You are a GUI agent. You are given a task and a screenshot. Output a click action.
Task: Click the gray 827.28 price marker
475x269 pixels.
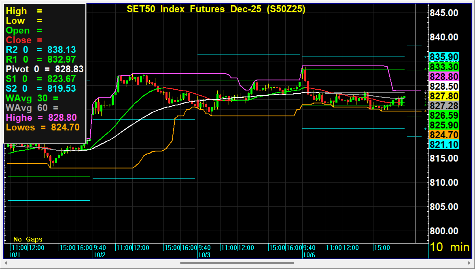point(444,105)
